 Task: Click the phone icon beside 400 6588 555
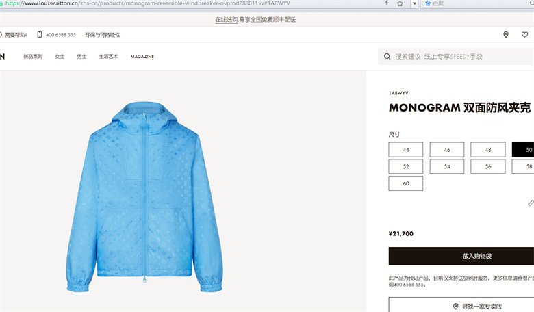(40, 35)
